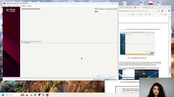Zoom out the PDF with minus icon

pos(126,15)
